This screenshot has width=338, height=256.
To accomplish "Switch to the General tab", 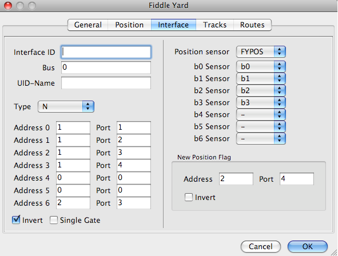I will tap(88, 25).
